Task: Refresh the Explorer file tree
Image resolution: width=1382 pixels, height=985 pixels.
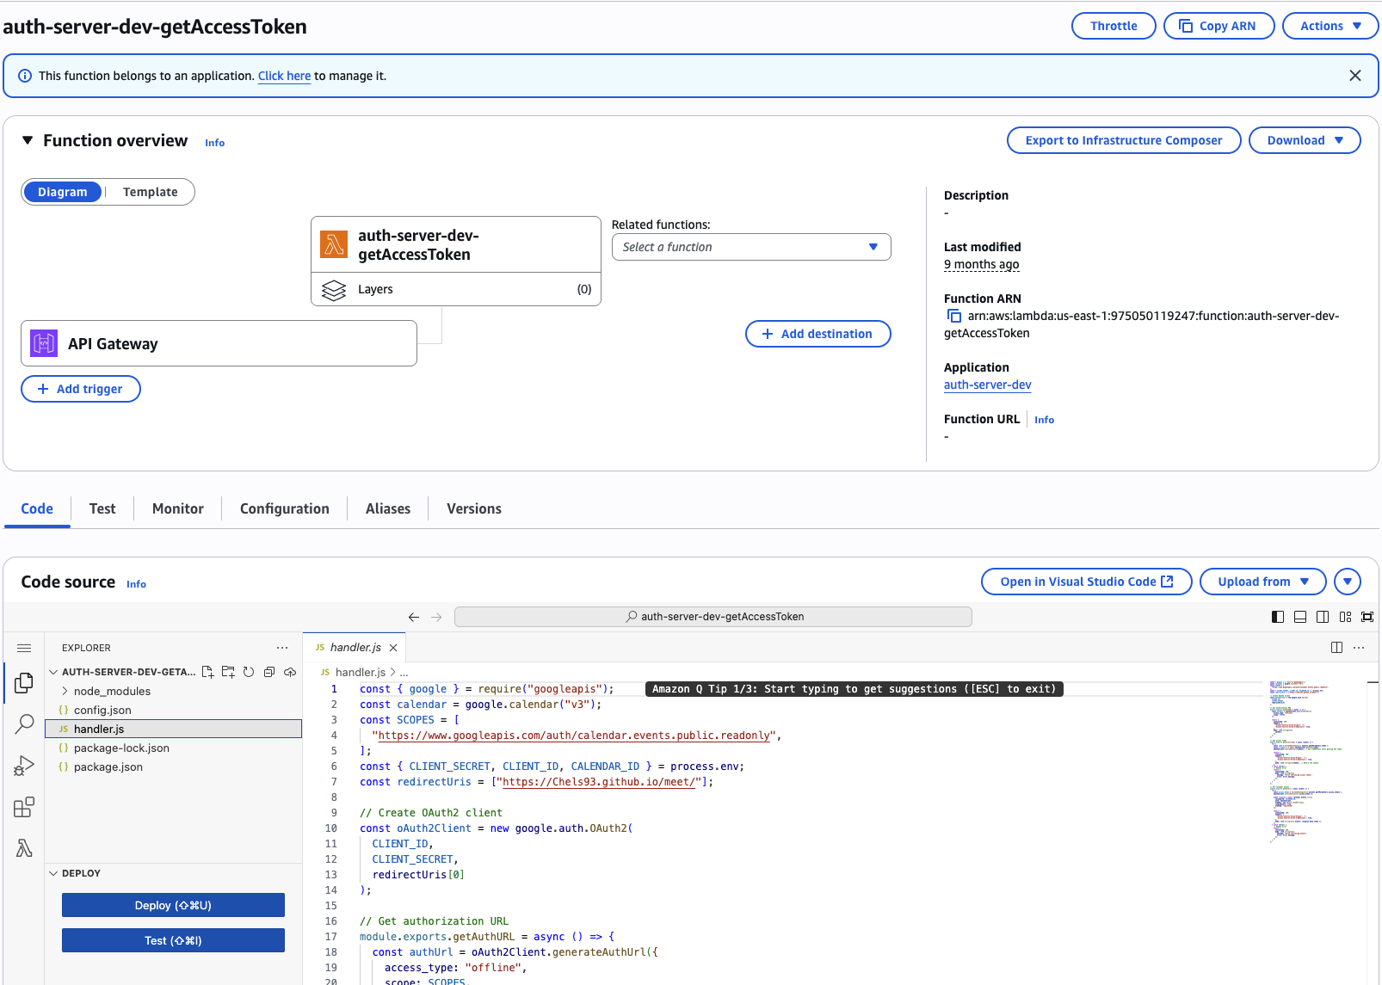Action: coord(249,672)
